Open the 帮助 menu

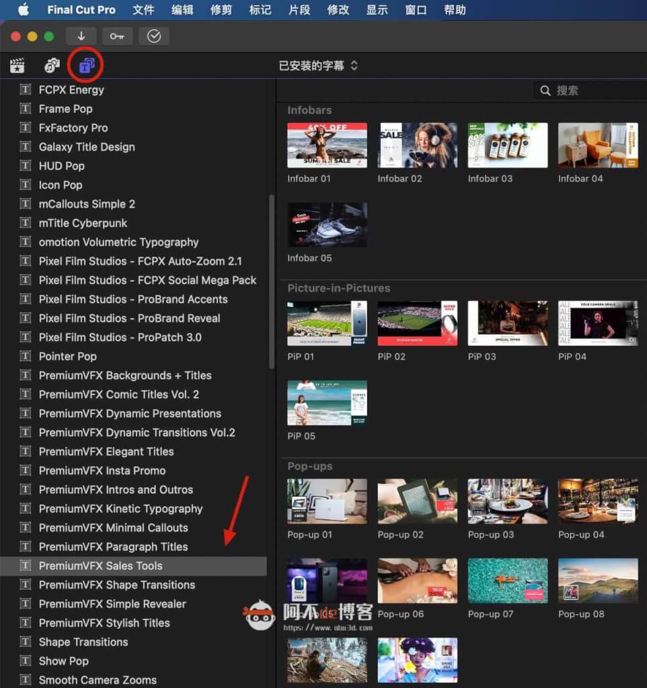pyautogui.click(x=455, y=9)
